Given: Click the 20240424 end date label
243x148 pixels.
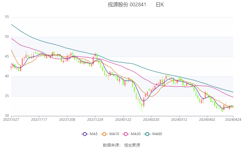Looking at the screenshot, I should [233, 119].
